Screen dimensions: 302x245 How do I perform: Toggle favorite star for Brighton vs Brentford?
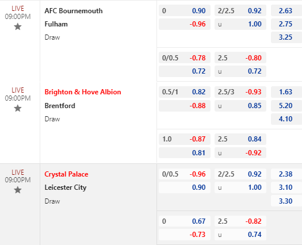18,108
